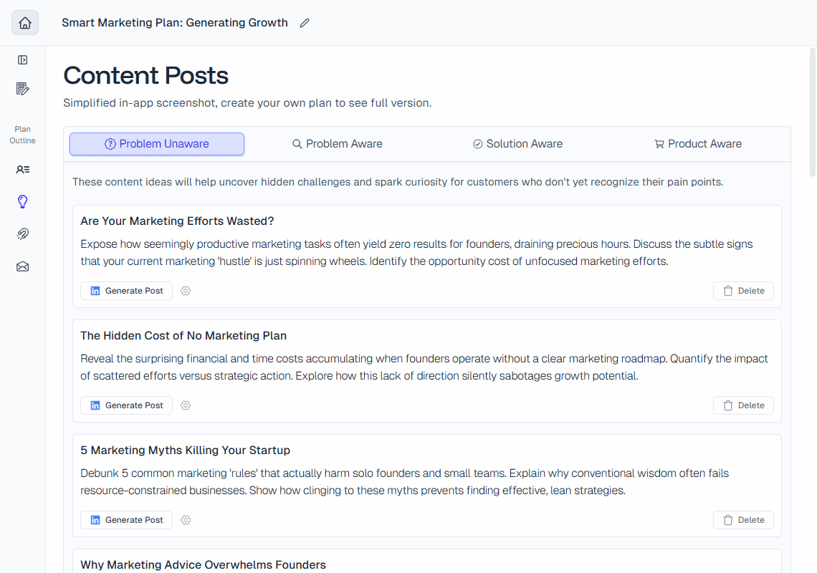Click the Plan Outline sidebar label

click(x=22, y=135)
